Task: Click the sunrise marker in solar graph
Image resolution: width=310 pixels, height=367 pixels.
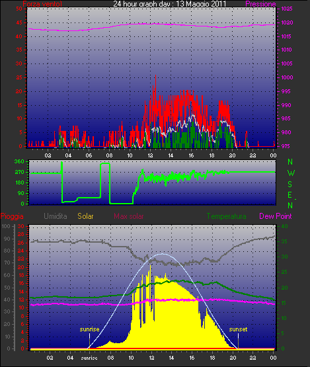Action: click(x=89, y=329)
